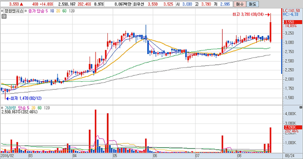Viewport: 303px width, 159px height.
Task: Click the 06 month label on time axis
Action: click(x=155, y=156)
